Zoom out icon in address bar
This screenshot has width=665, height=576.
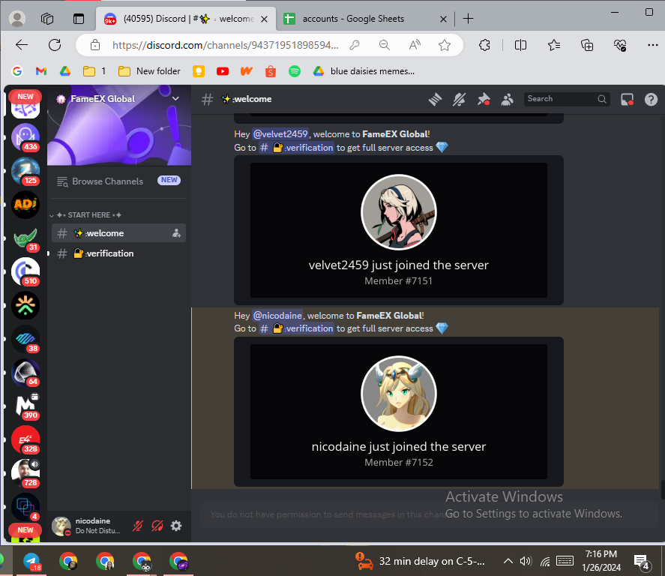[385, 45]
